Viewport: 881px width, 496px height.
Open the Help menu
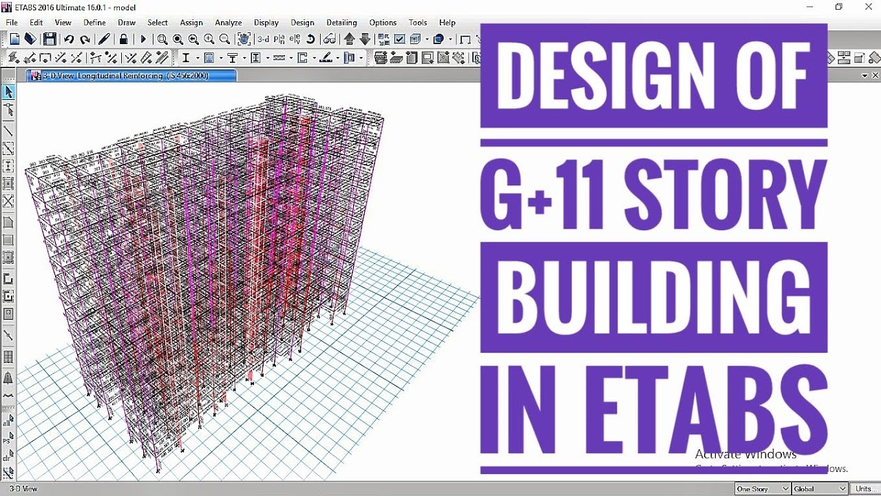point(447,23)
